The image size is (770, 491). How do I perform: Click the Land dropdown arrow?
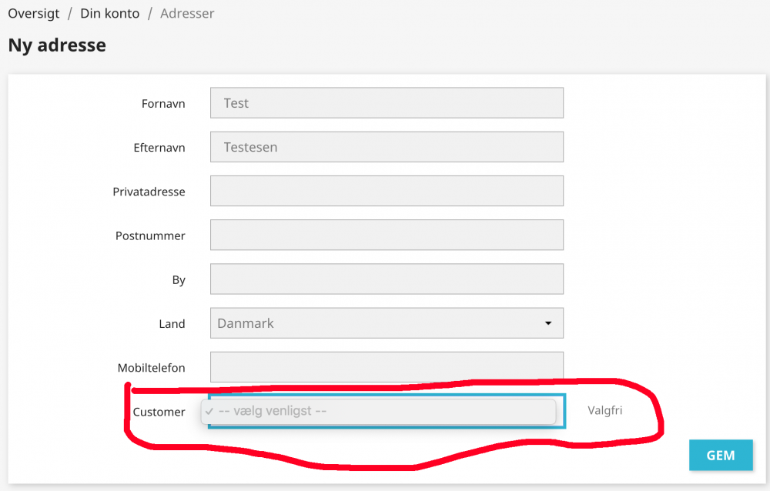pos(548,323)
